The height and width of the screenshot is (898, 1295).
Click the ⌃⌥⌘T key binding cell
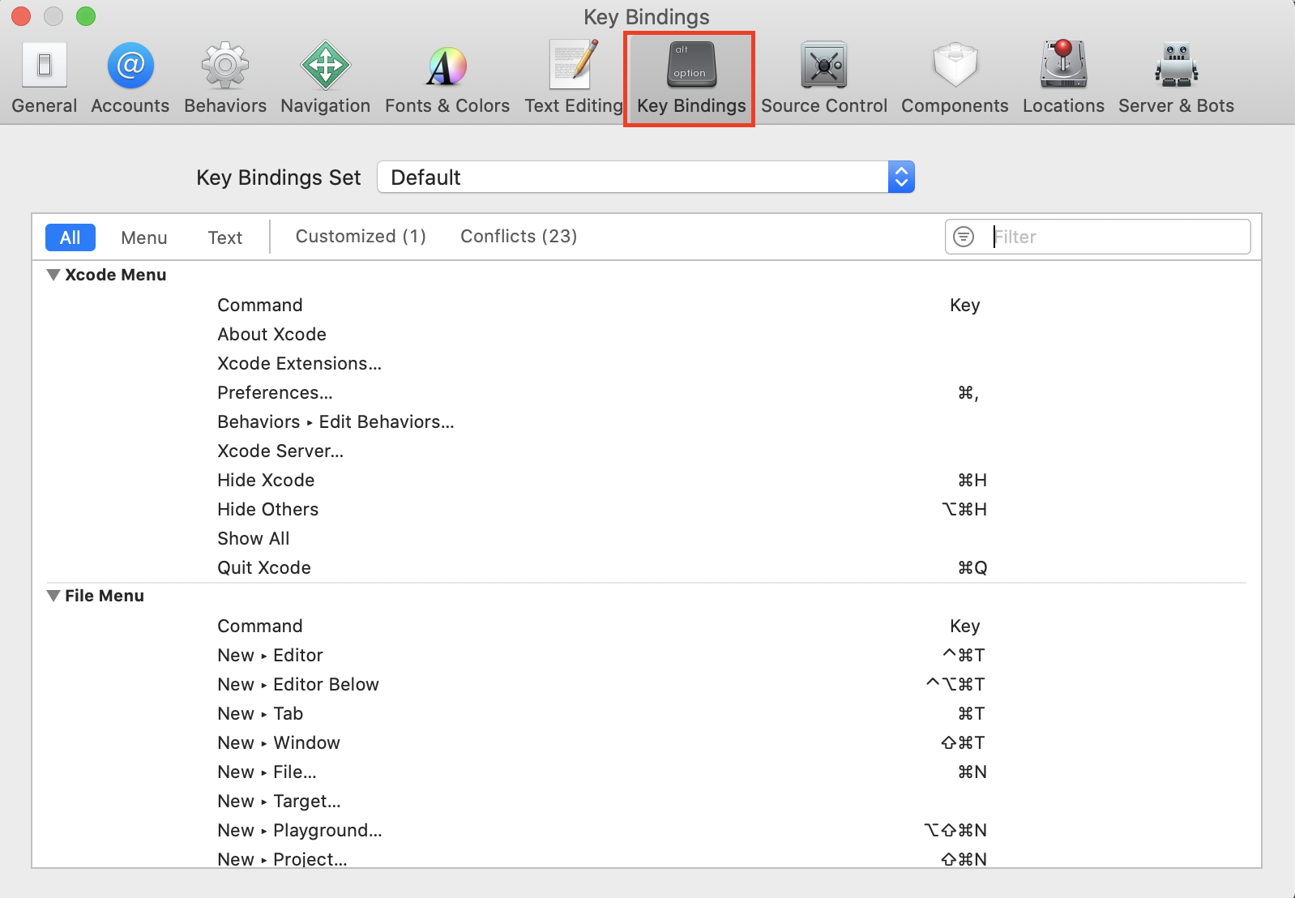point(956,684)
